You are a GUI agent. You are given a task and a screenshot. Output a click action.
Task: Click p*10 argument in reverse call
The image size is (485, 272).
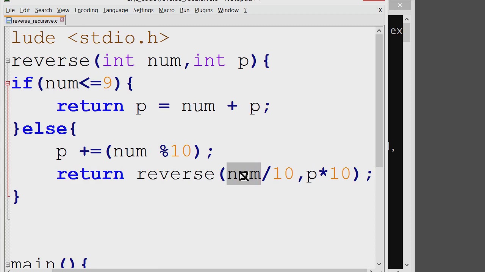point(328,174)
